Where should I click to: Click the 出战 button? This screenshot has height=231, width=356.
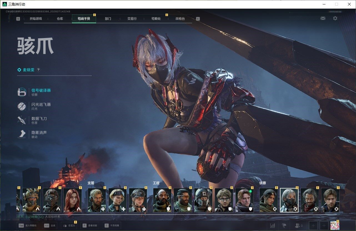pyautogui.click(x=50, y=226)
